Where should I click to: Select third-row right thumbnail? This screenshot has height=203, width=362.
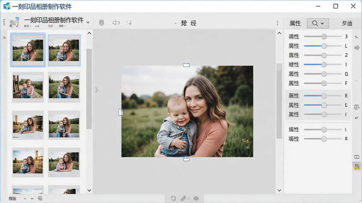(x=64, y=125)
